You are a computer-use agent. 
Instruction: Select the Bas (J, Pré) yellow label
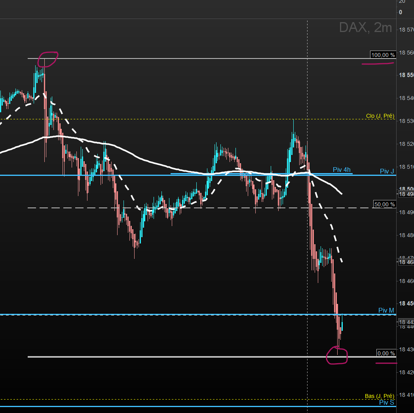click(380, 396)
